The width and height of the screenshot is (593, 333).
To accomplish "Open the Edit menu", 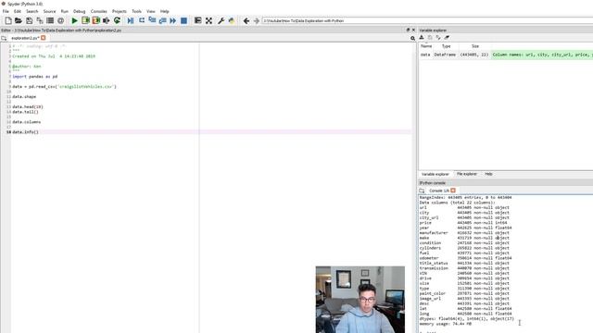I will click(18, 11).
